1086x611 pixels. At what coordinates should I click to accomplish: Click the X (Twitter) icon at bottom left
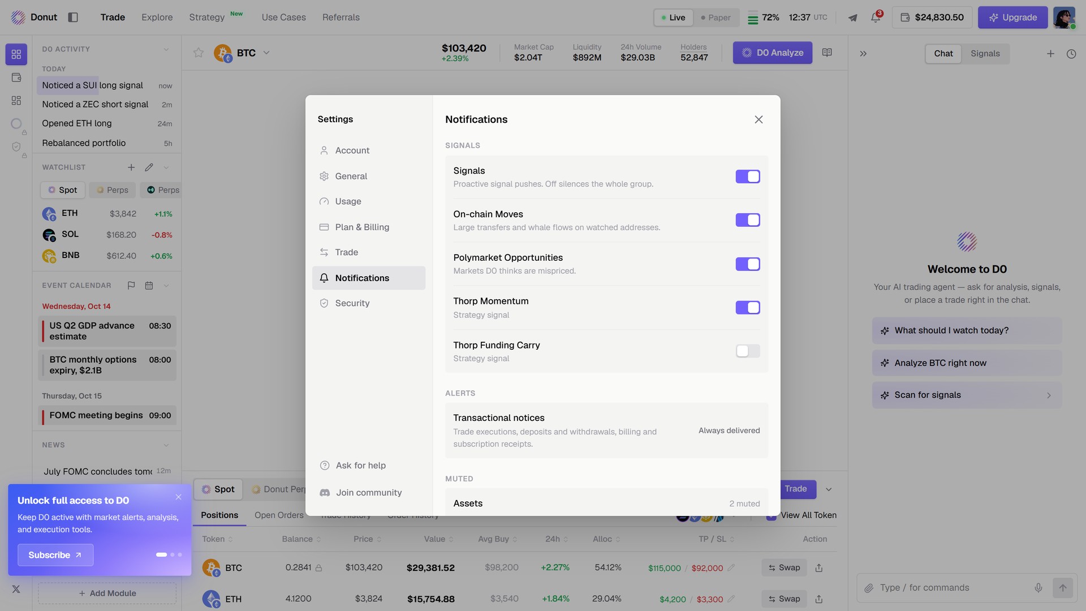tap(16, 589)
